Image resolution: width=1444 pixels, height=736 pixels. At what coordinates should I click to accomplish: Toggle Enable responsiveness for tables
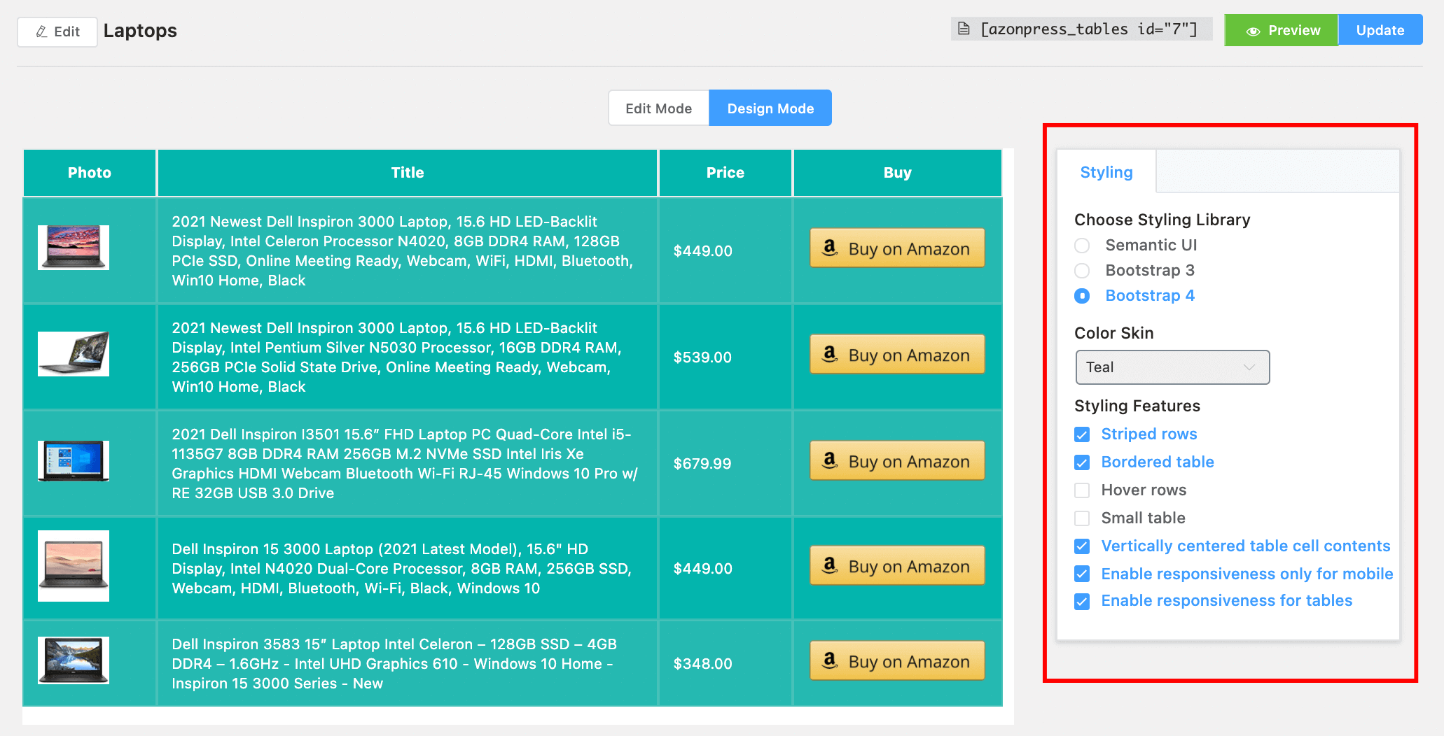click(x=1082, y=601)
